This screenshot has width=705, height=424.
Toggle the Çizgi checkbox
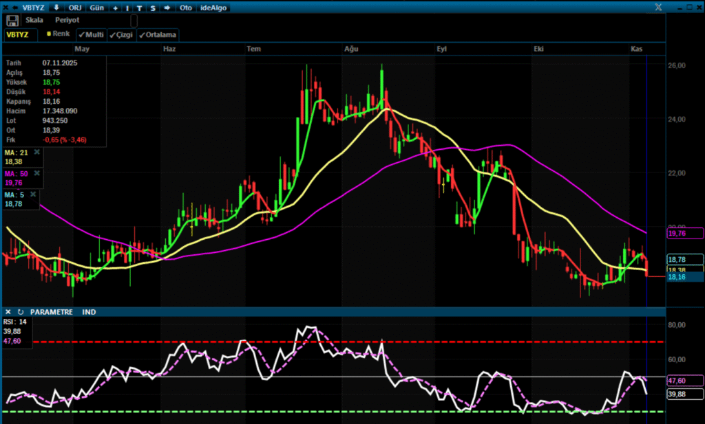[121, 34]
